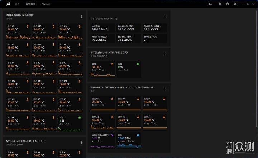Click thermometer icon on 核心 #10 tile
The image size is (258, 158).
tap(80, 81)
